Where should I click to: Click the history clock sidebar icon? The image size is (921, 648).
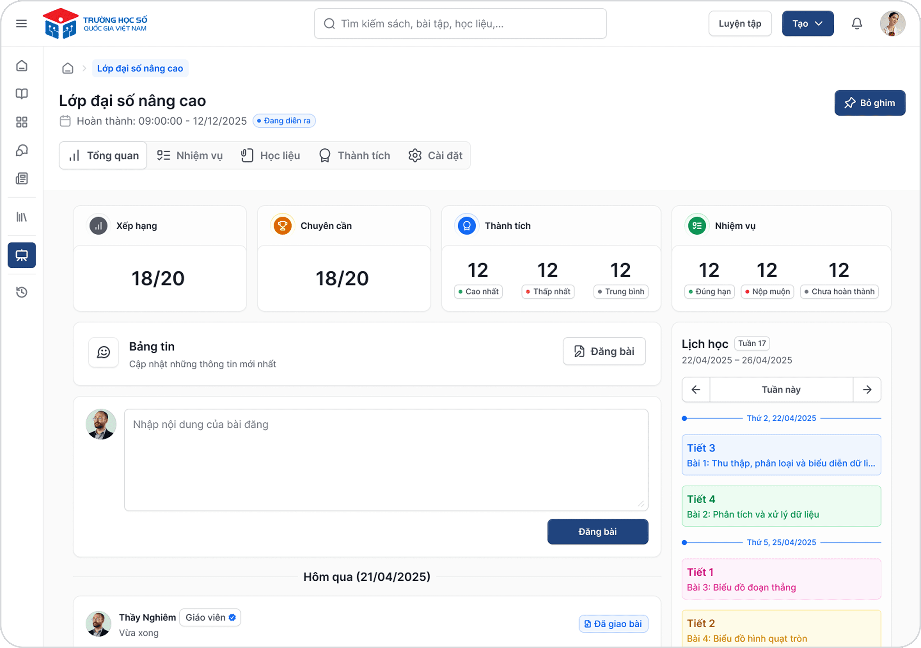pos(22,292)
